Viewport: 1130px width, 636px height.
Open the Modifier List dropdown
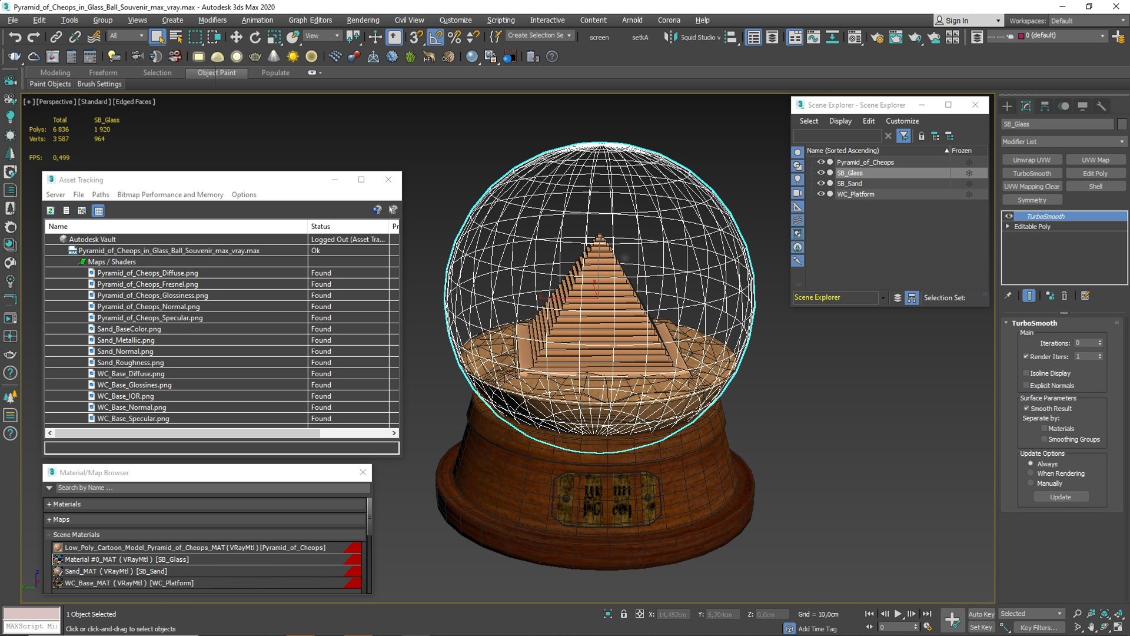click(1063, 141)
